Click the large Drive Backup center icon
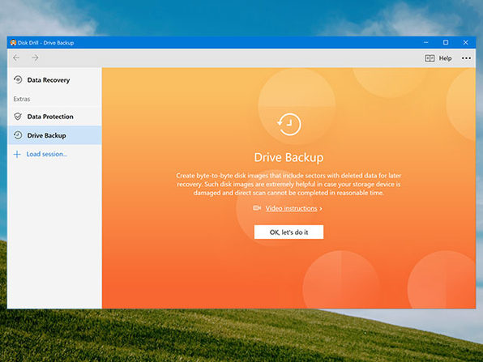 (x=289, y=125)
